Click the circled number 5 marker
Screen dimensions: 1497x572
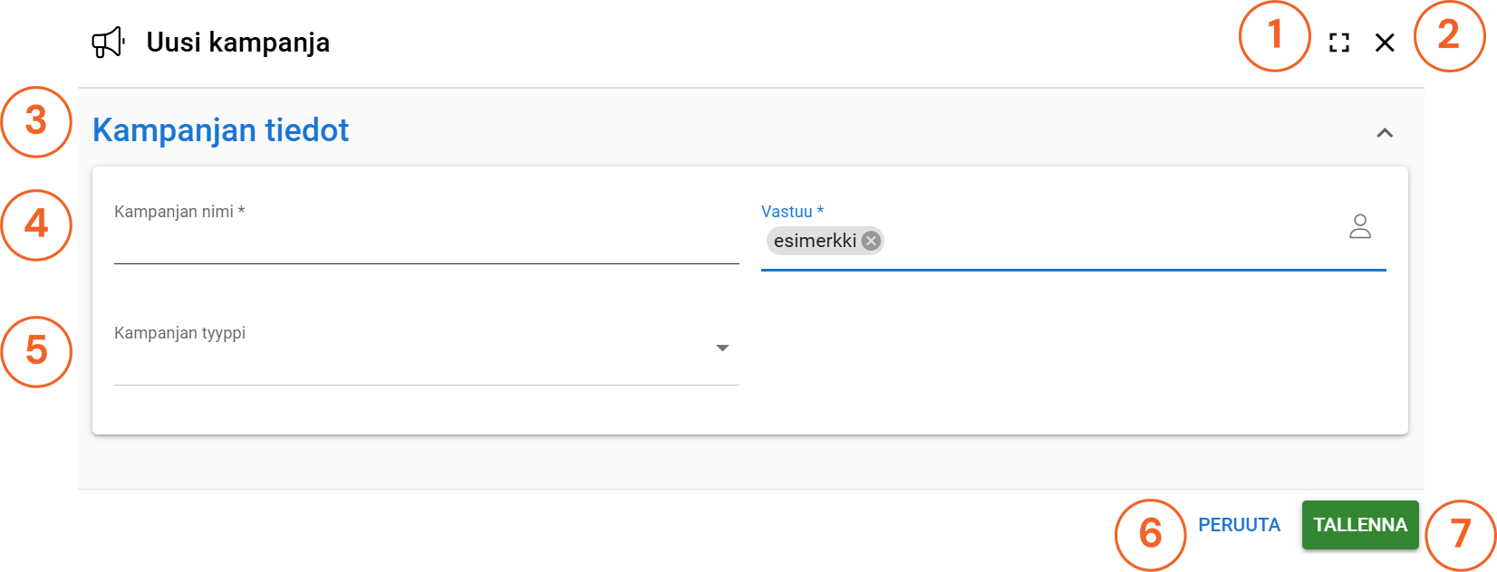coord(36,350)
